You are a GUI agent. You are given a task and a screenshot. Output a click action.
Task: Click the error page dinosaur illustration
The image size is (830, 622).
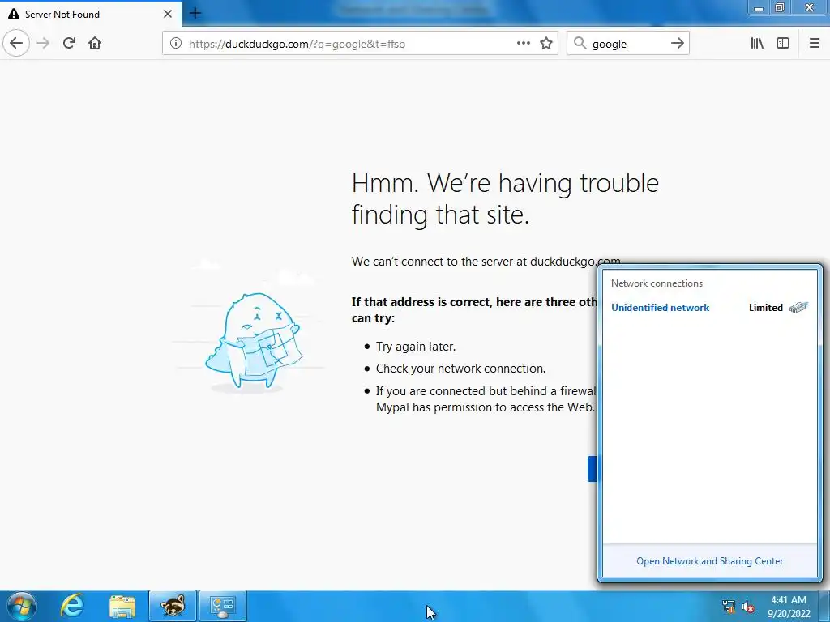pos(254,342)
